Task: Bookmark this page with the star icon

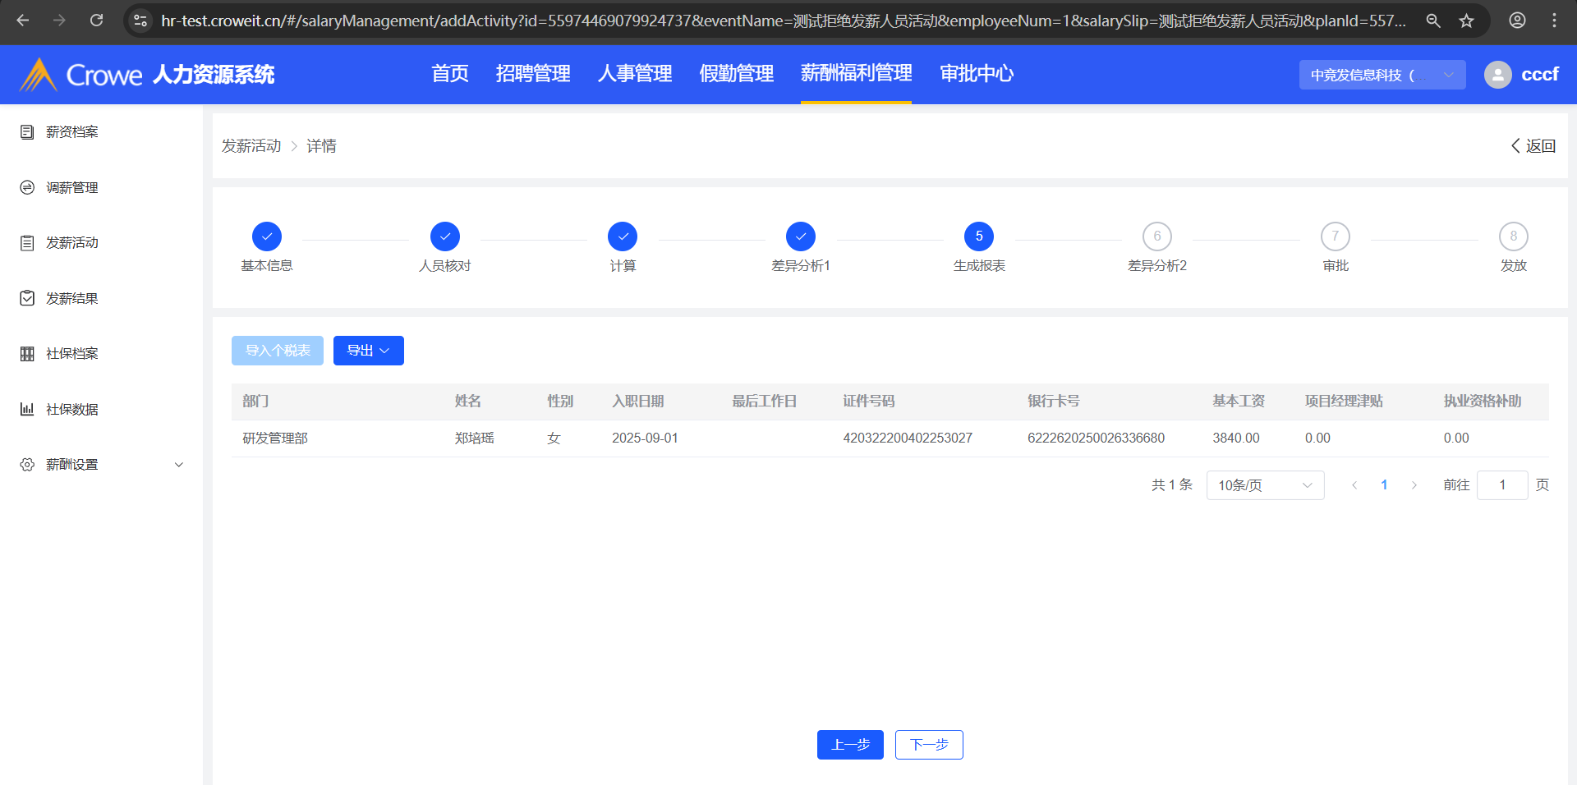Action: point(1466,21)
